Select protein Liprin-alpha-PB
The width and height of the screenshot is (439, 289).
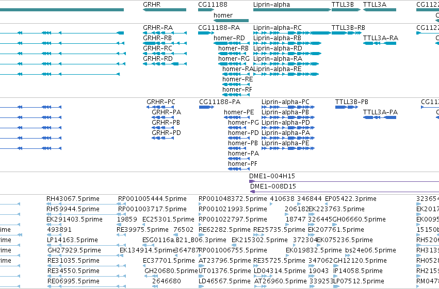click(x=285, y=112)
